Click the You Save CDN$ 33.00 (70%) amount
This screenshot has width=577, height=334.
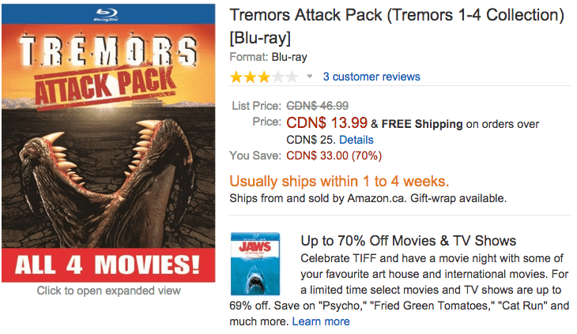point(334,156)
